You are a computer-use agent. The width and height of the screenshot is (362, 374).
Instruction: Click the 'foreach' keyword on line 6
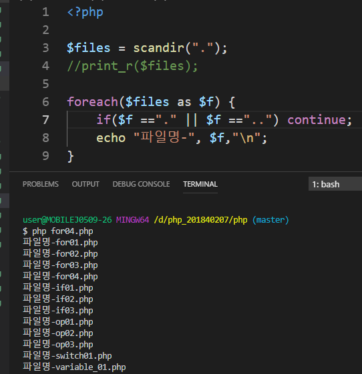tap(92, 102)
